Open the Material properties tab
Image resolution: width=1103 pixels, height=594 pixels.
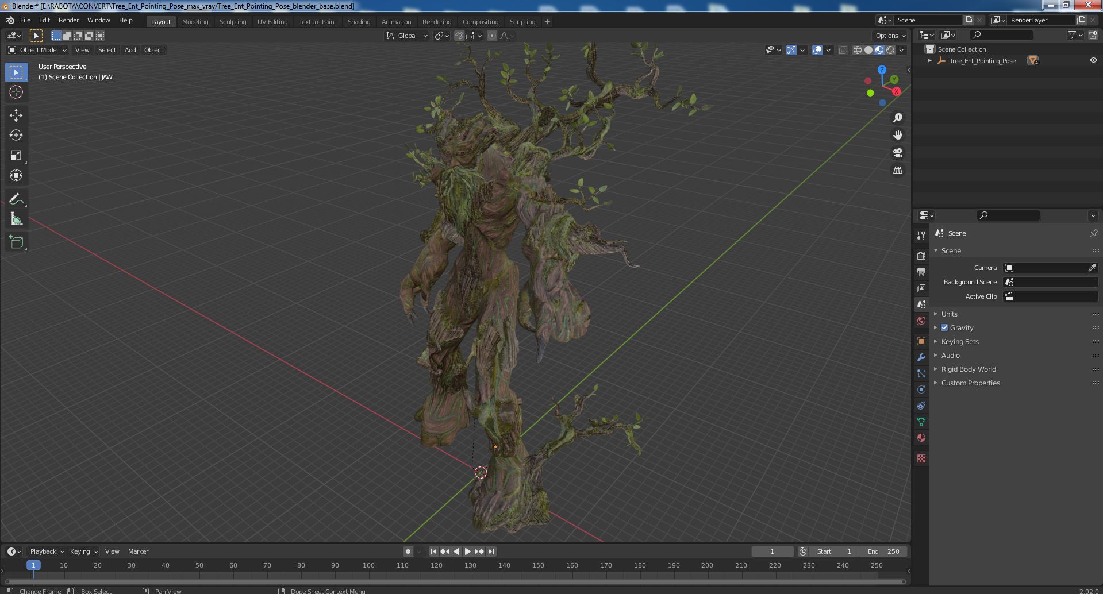click(921, 438)
